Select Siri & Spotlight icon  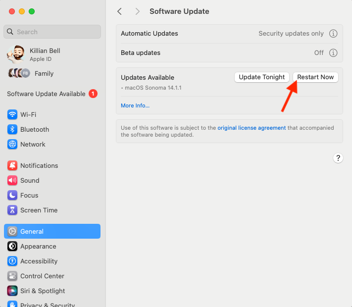(12, 291)
